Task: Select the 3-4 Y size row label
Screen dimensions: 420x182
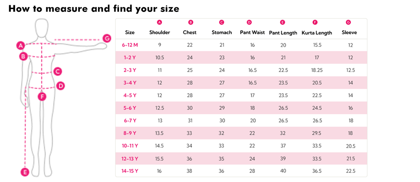Action: pyautogui.click(x=130, y=83)
